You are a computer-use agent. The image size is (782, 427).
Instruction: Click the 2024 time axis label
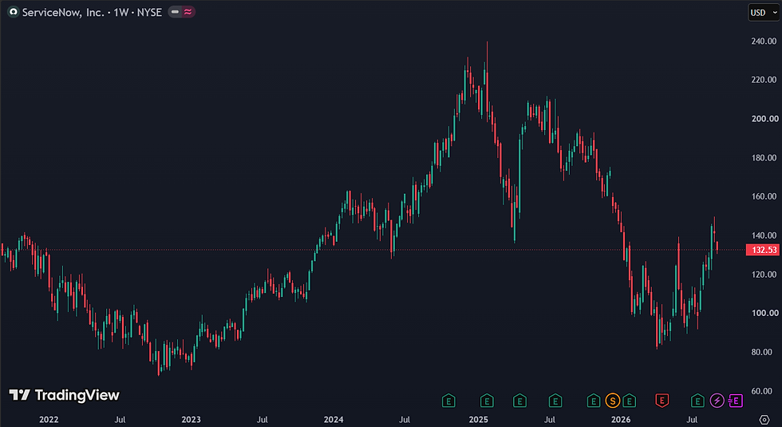334,420
